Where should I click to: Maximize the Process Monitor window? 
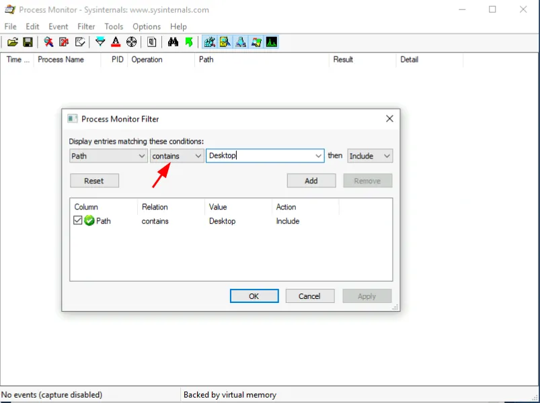[x=492, y=9]
